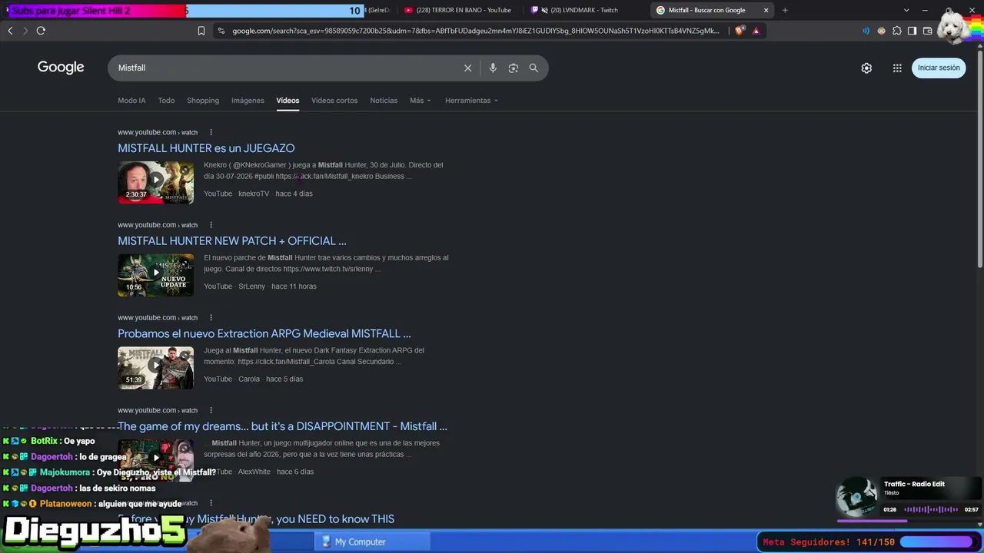The width and height of the screenshot is (984, 553).
Task: Click the 'hace 5 días' text on Carola result
Action: point(284,379)
